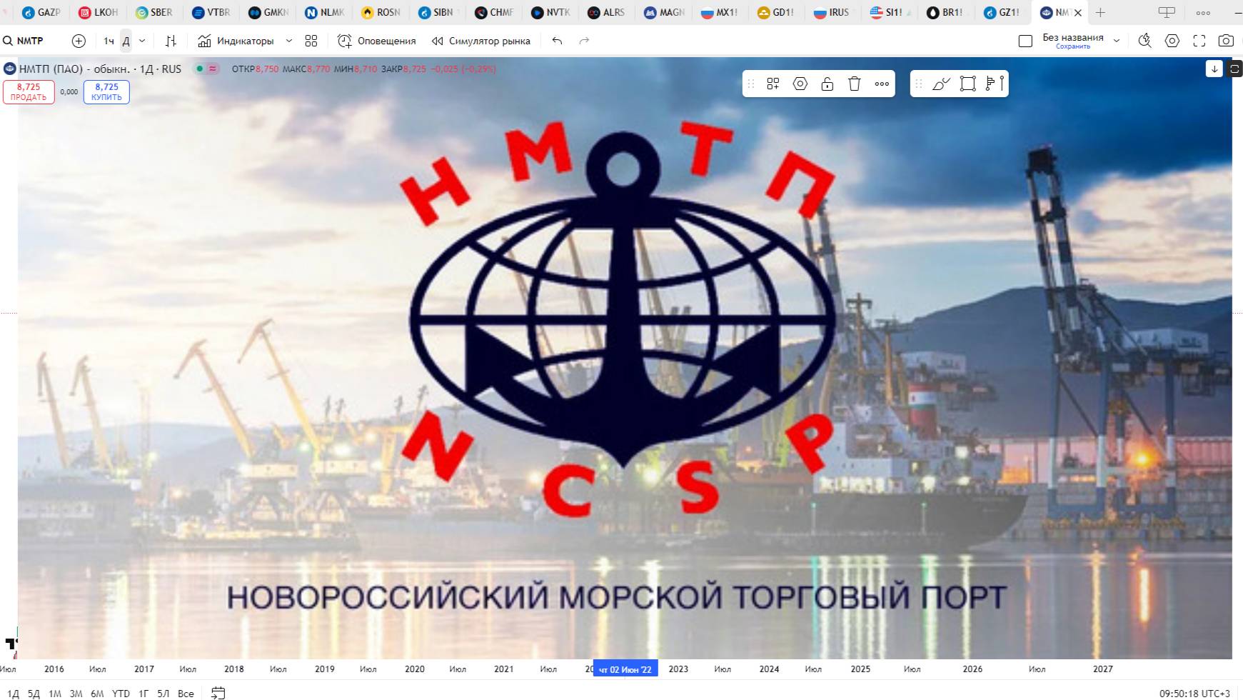Switch to fullscreen mode
1243x700 pixels.
coord(1199,41)
